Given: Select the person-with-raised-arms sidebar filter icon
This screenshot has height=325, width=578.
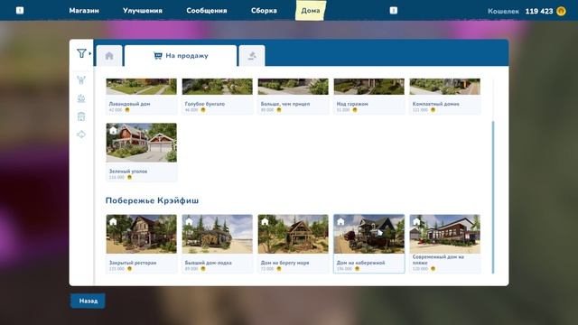Looking at the screenshot, I should tap(81, 80).
